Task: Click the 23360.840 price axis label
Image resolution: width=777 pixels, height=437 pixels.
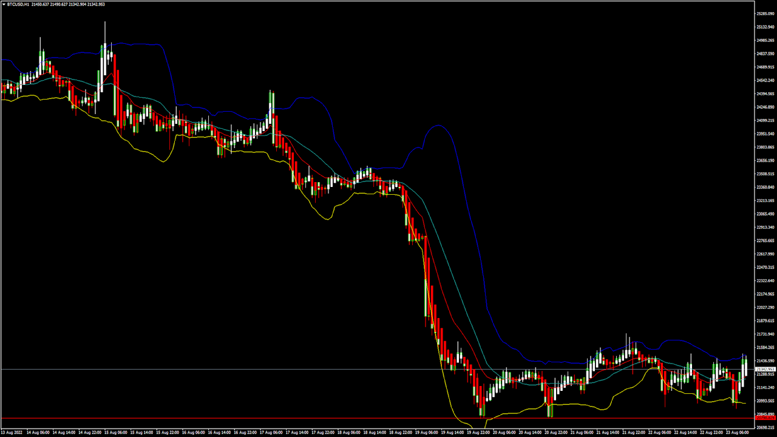Action: [766, 187]
